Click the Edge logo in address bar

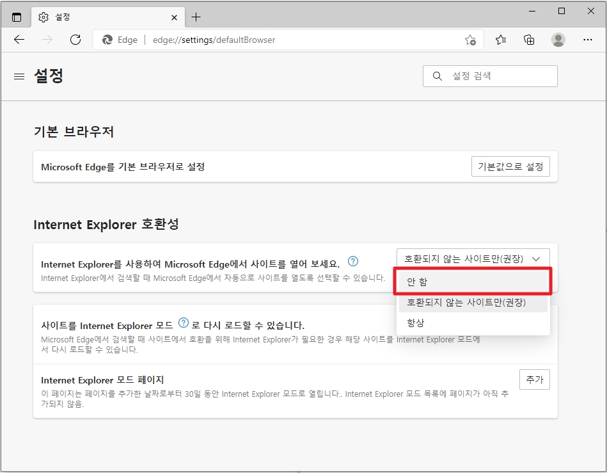pos(107,40)
